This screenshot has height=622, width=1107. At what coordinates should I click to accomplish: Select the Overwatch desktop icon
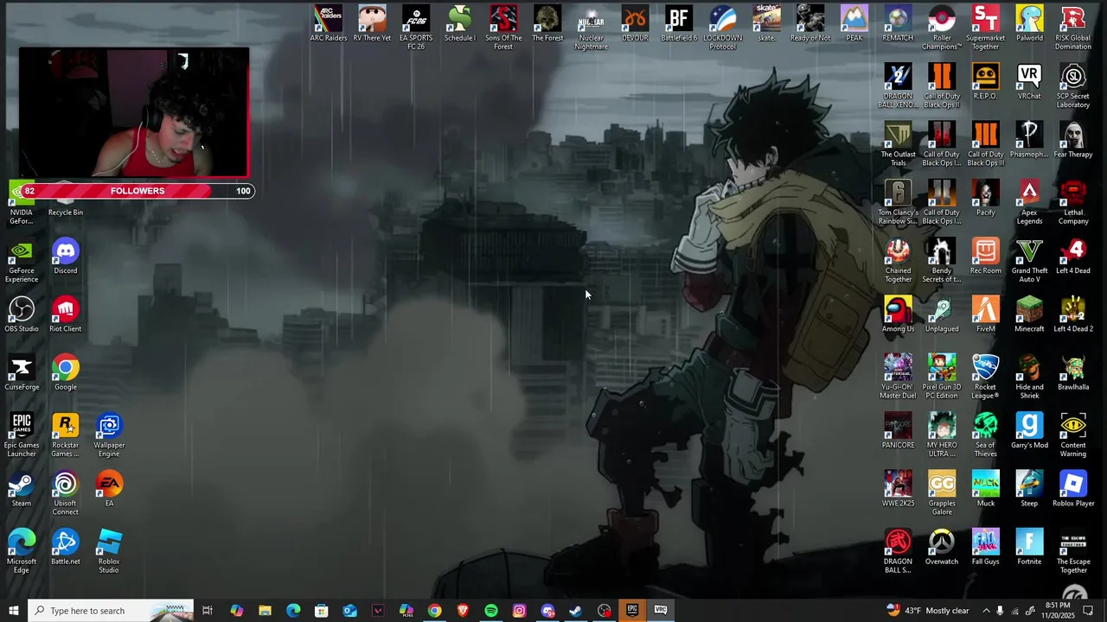tap(942, 547)
